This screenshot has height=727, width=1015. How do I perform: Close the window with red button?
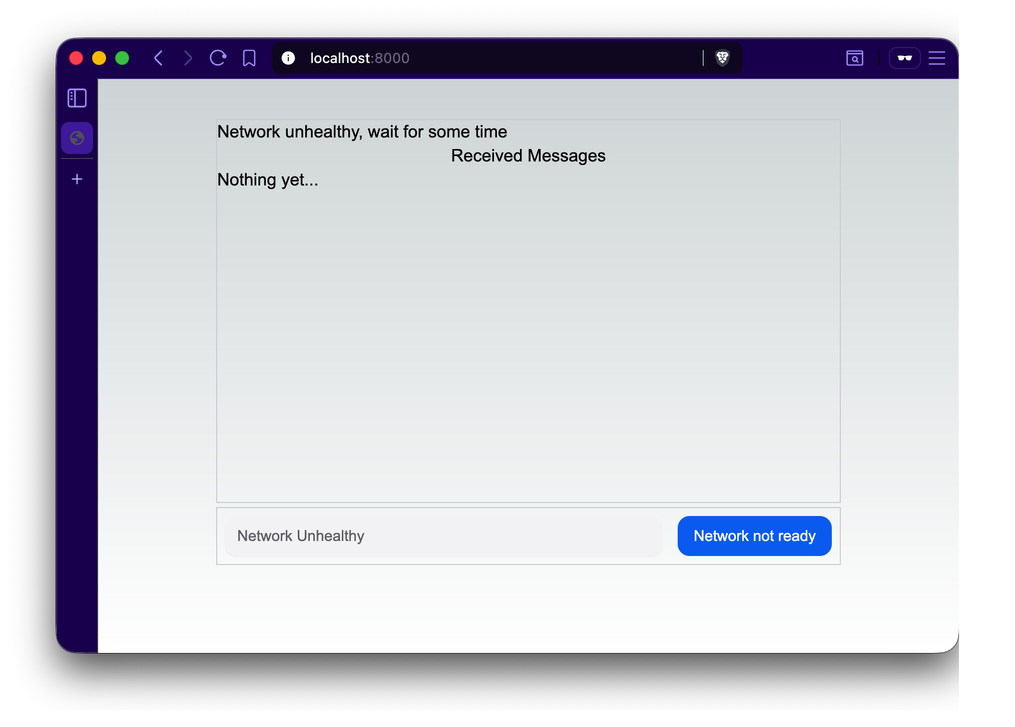(76, 58)
